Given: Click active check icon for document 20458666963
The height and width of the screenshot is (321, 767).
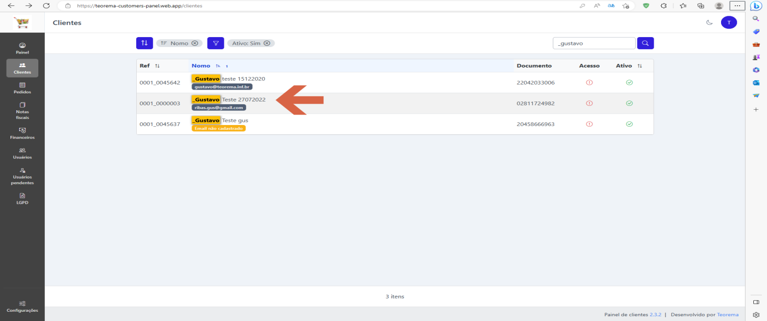Looking at the screenshot, I should (629, 124).
